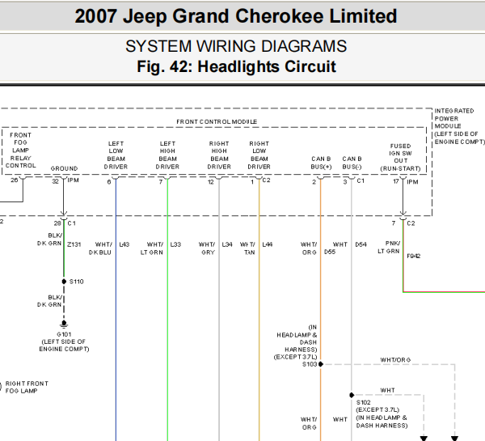Click wire code 'D55'
The width and height of the screenshot is (485, 441).
click(330, 252)
